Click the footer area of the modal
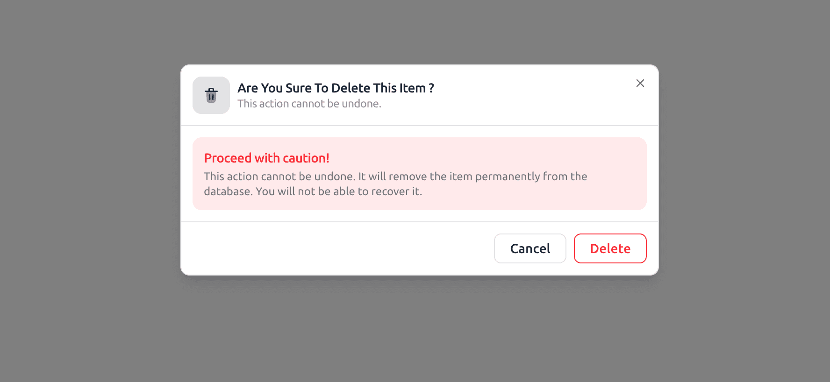The height and width of the screenshot is (382, 830). [327, 248]
